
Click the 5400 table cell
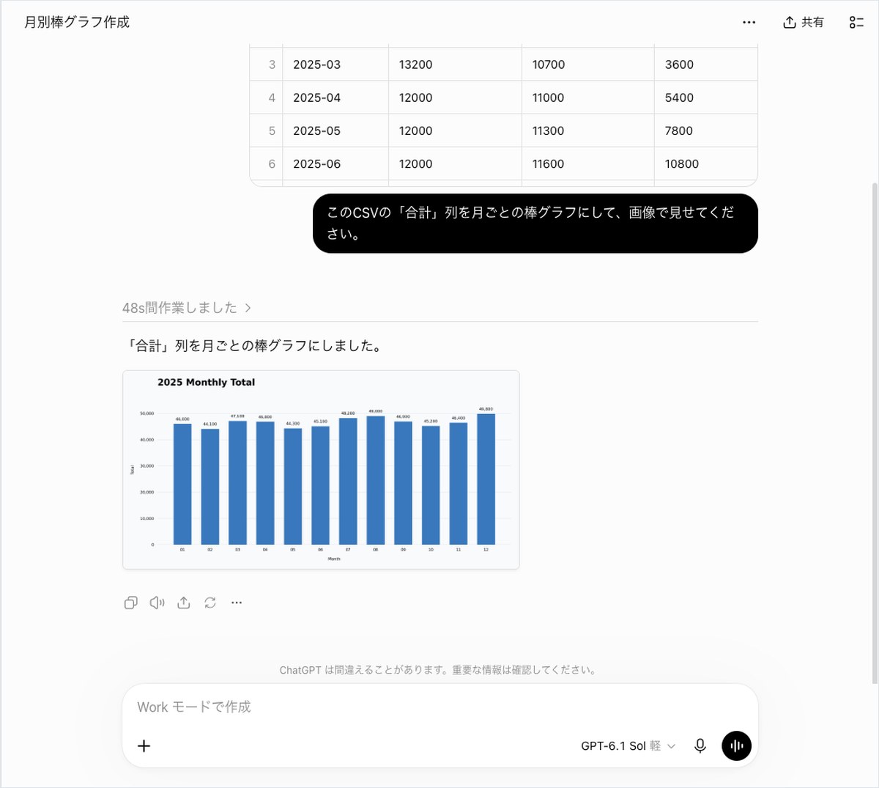pyautogui.click(x=706, y=97)
